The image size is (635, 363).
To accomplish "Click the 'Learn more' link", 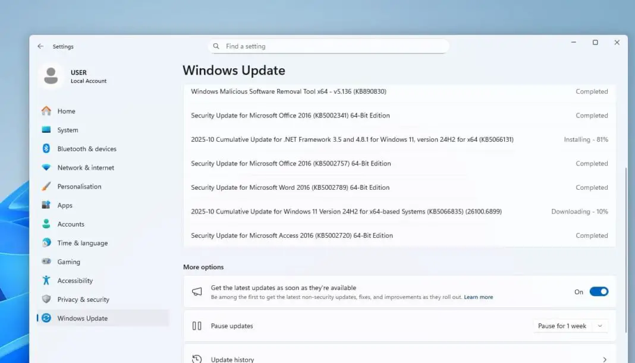I will (478, 297).
